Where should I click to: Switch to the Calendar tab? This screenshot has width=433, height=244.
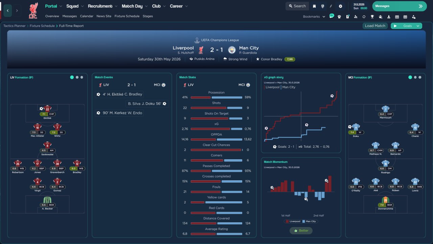tap(87, 16)
